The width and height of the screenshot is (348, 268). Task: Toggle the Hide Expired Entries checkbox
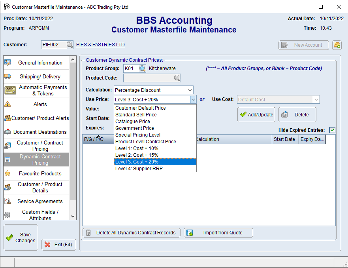click(x=332, y=130)
